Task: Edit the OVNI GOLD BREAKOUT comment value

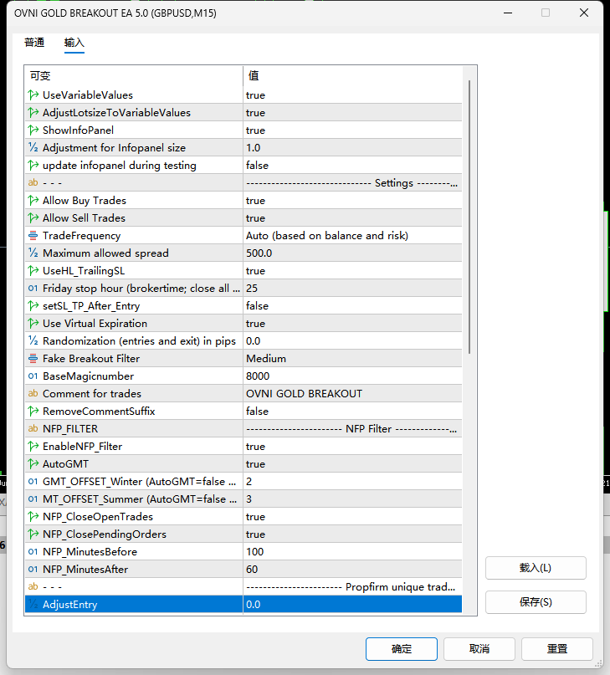Action: click(352, 393)
